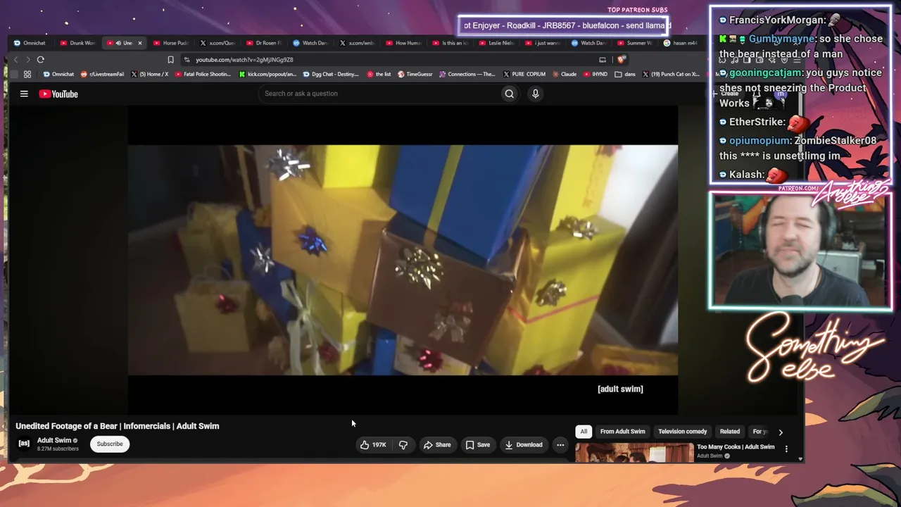Open the Adult Swim channel name link
The image size is (901, 507).
click(54, 440)
